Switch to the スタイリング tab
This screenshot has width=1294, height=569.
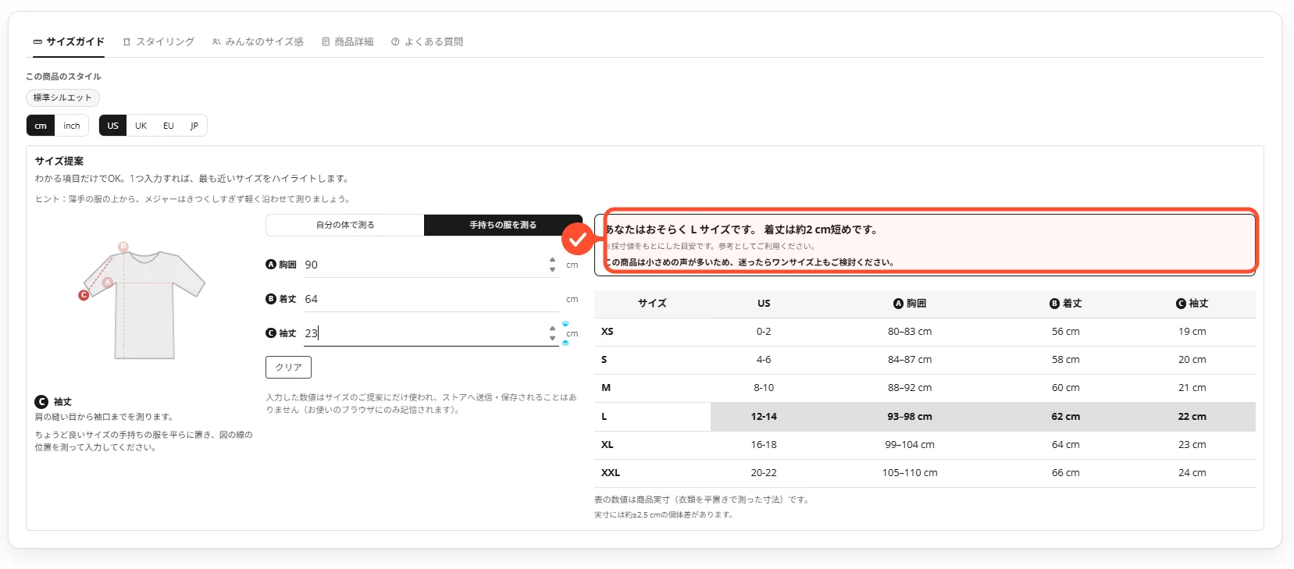[x=159, y=41]
